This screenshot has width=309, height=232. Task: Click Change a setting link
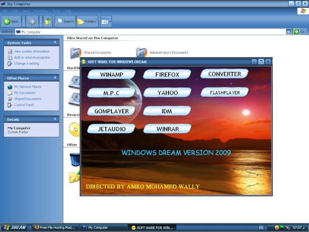pos(27,63)
